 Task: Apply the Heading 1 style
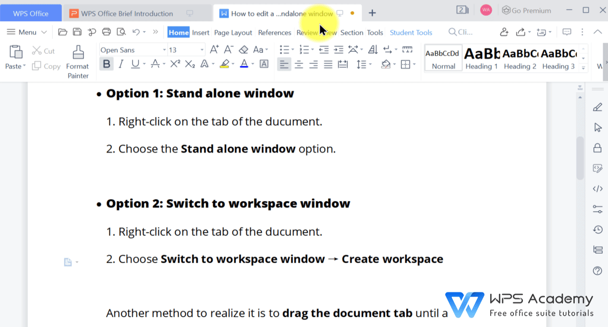click(x=481, y=57)
